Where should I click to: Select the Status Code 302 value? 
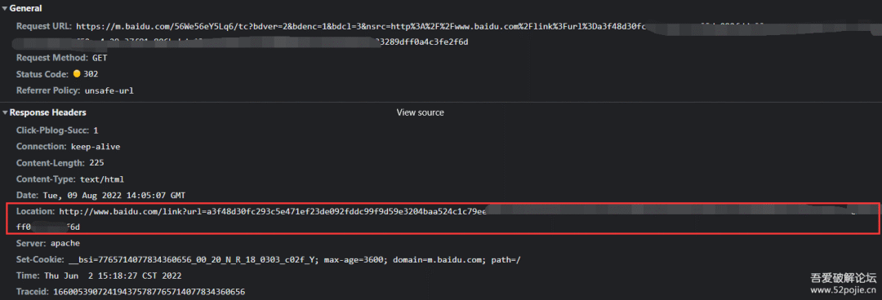point(91,74)
